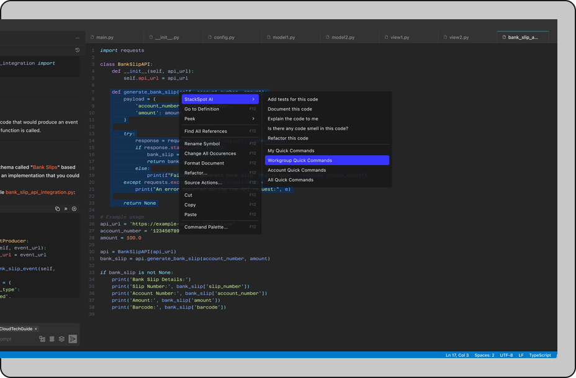Click Format Document in context menu

204,163
